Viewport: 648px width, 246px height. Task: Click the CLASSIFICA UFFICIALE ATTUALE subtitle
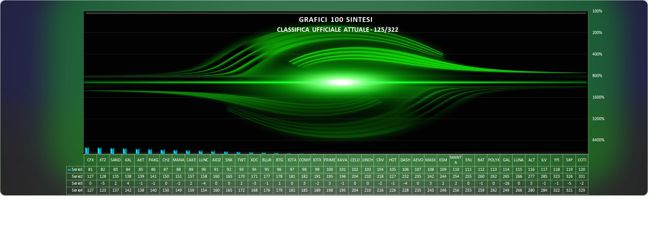[337, 30]
